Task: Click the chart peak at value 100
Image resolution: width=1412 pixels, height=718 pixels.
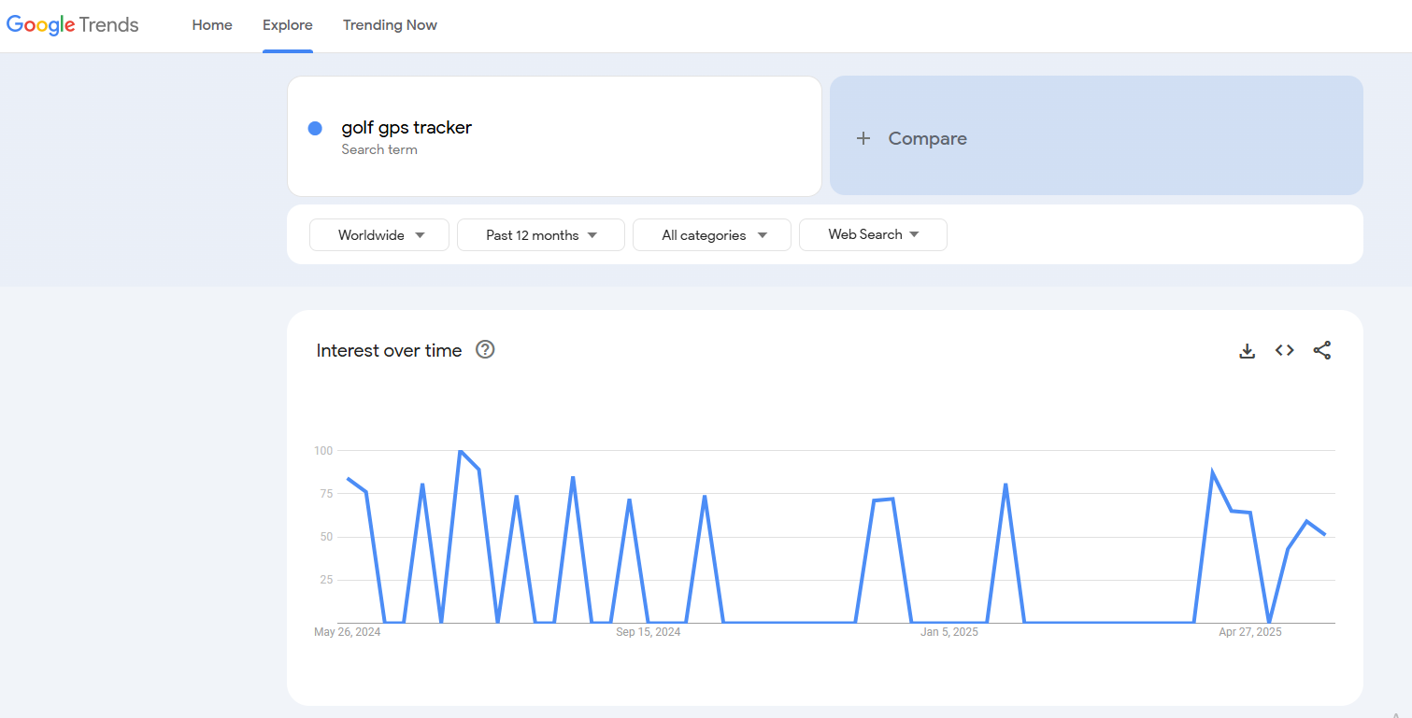Action: point(461,451)
